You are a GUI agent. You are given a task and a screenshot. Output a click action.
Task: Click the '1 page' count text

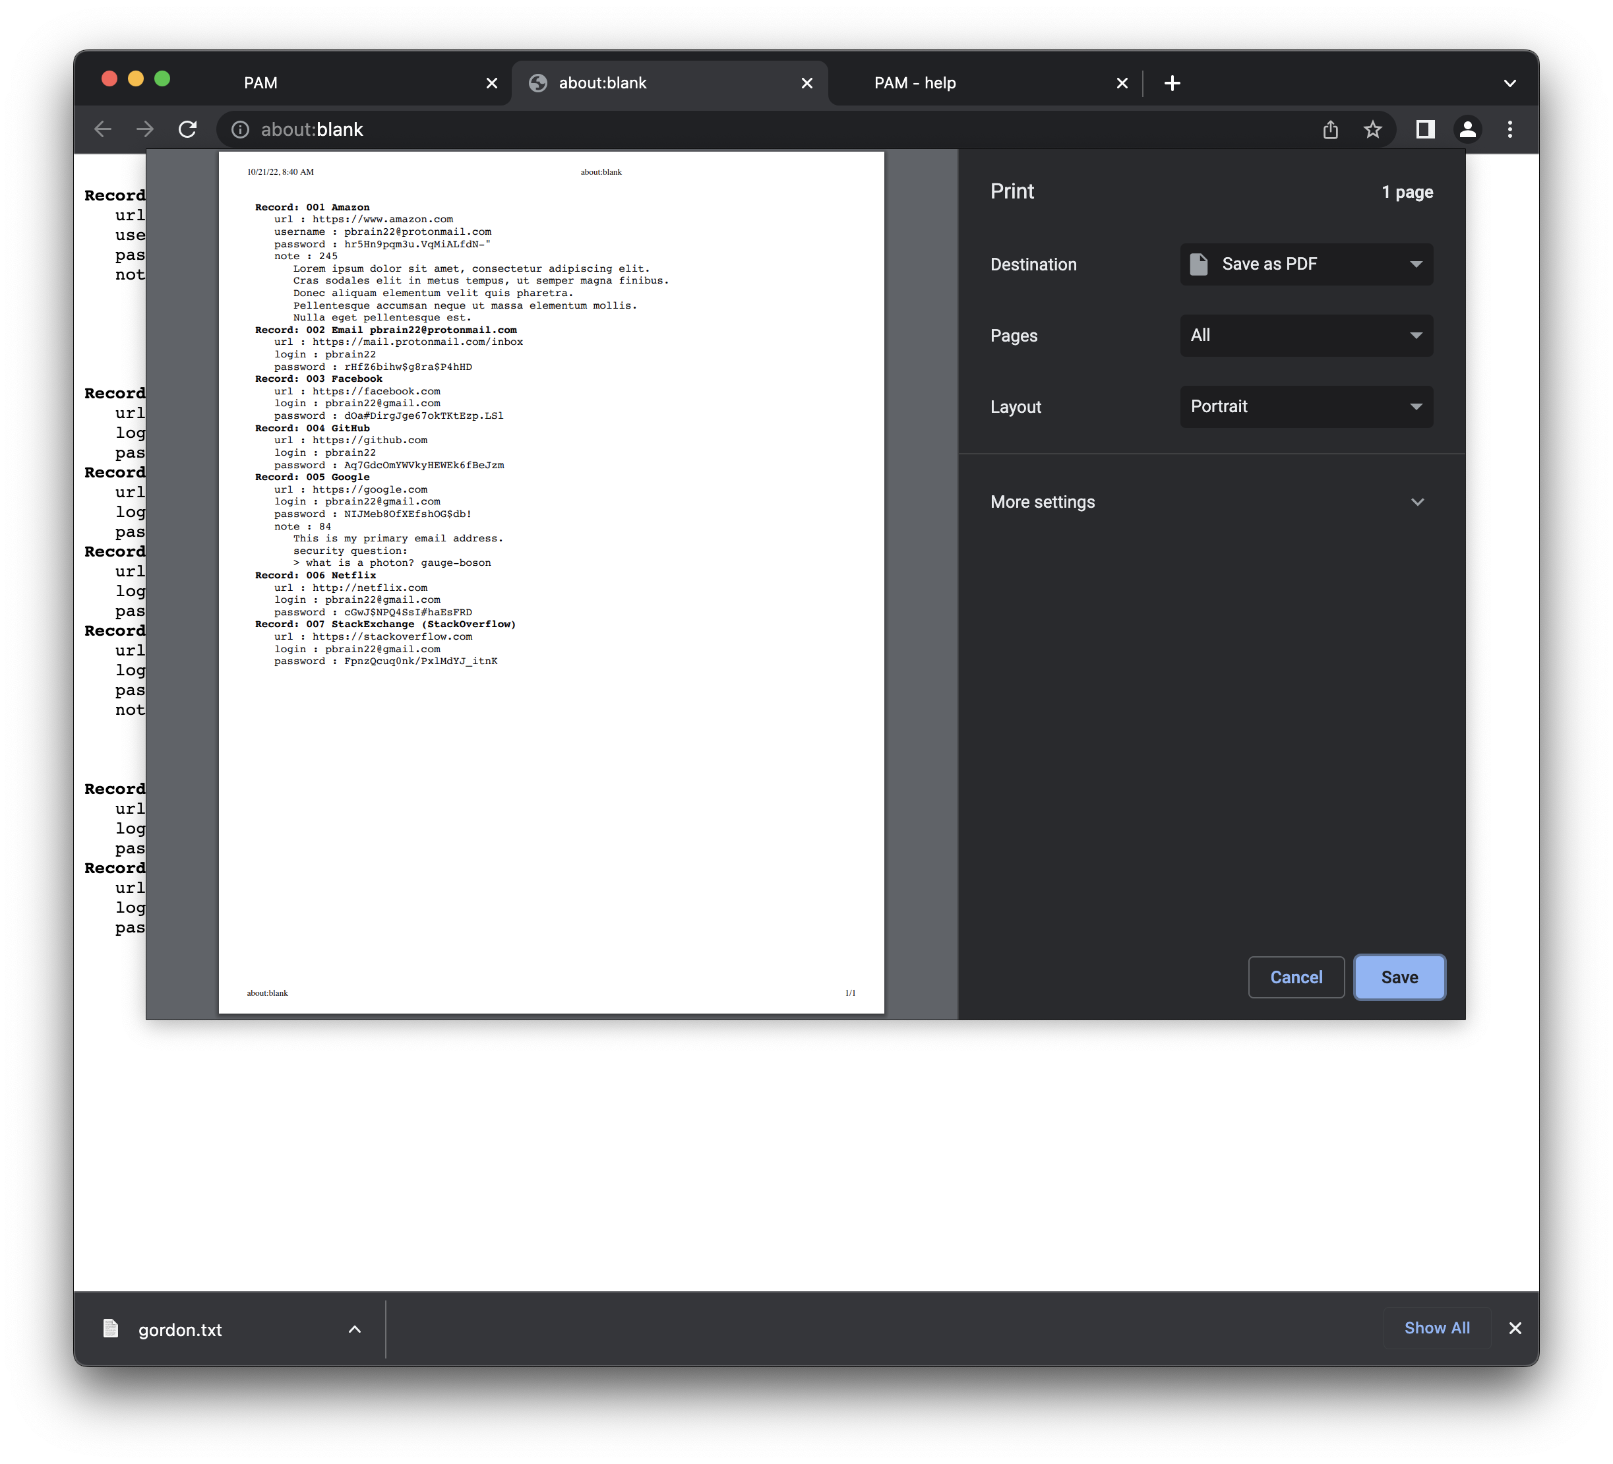point(1407,192)
